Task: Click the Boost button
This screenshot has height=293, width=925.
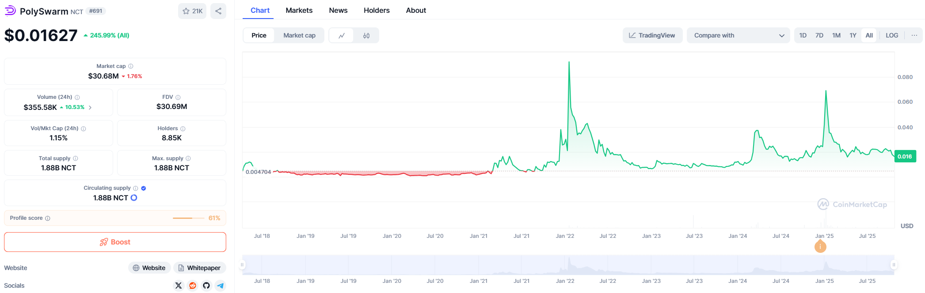Action: (x=115, y=242)
